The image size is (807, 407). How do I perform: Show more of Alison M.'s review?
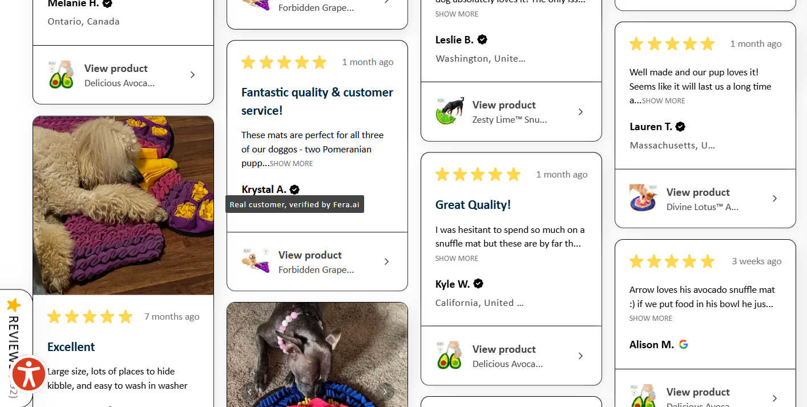click(650, 318)
